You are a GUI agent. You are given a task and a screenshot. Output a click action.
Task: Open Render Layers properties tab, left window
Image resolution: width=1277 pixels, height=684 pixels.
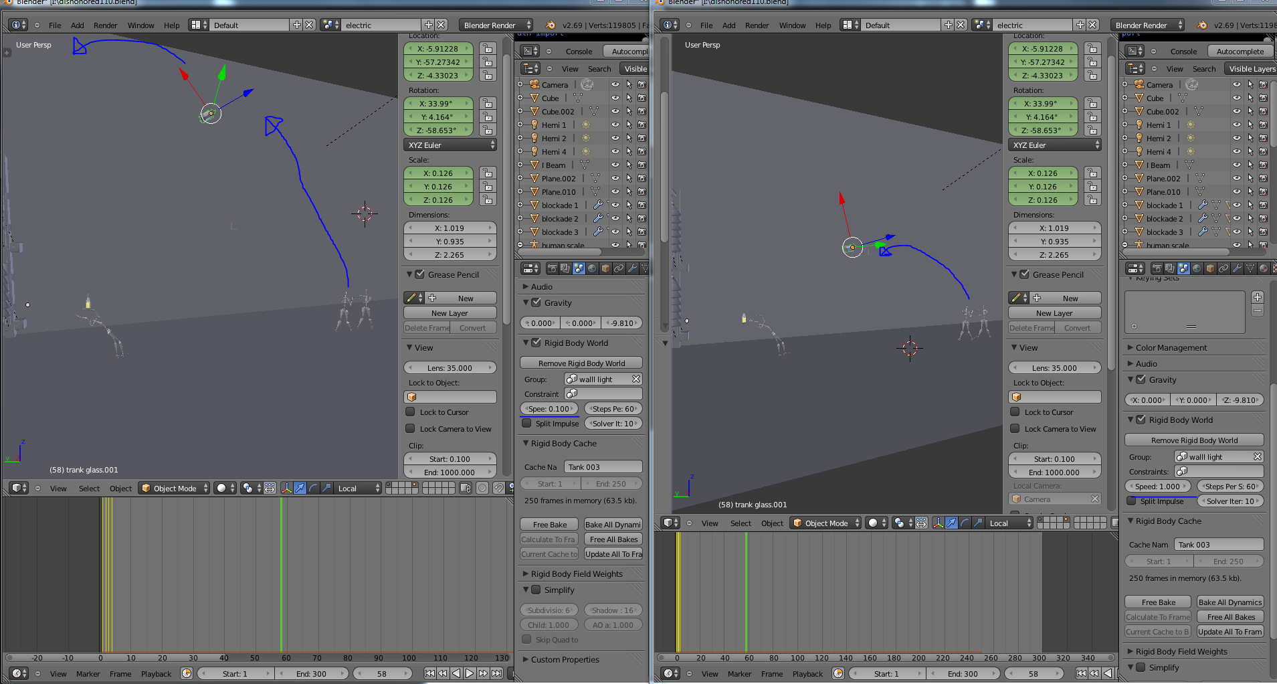click(566, 268)
